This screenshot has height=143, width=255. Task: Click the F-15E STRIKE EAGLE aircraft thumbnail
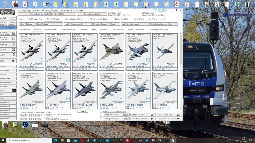[85, 89]
